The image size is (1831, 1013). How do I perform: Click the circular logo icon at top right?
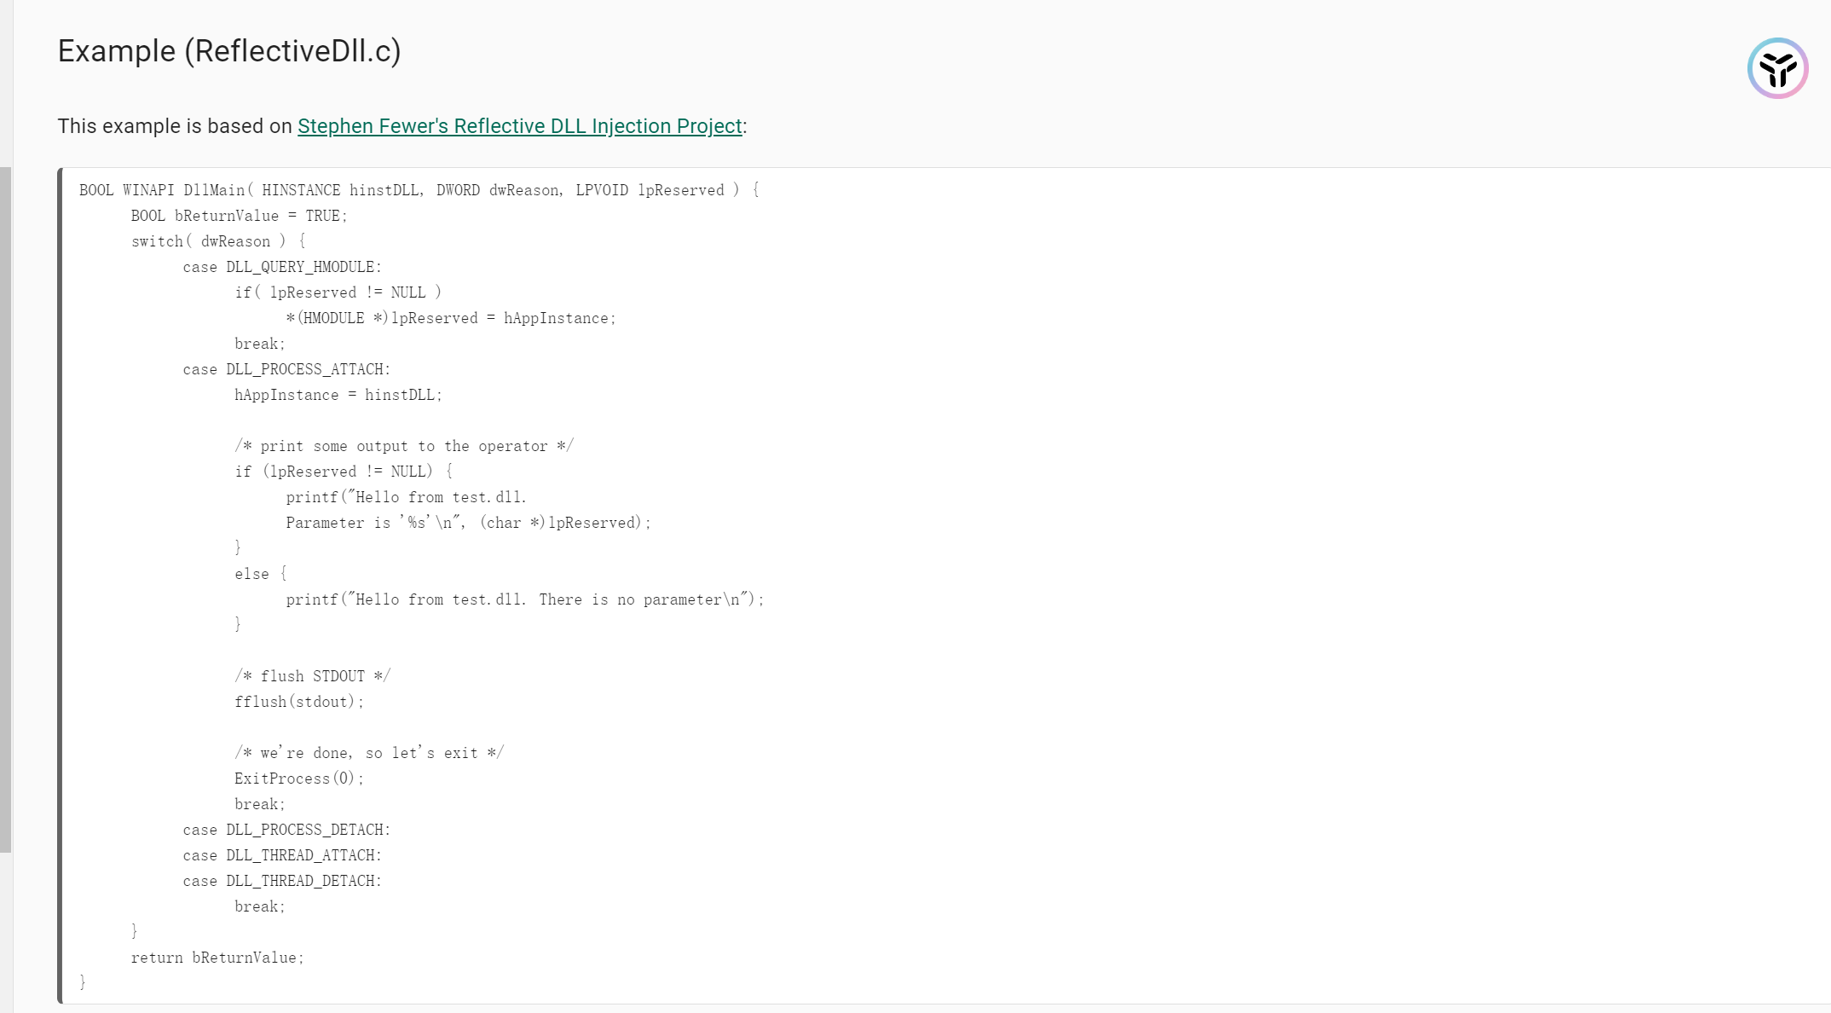pos(1777,68)
